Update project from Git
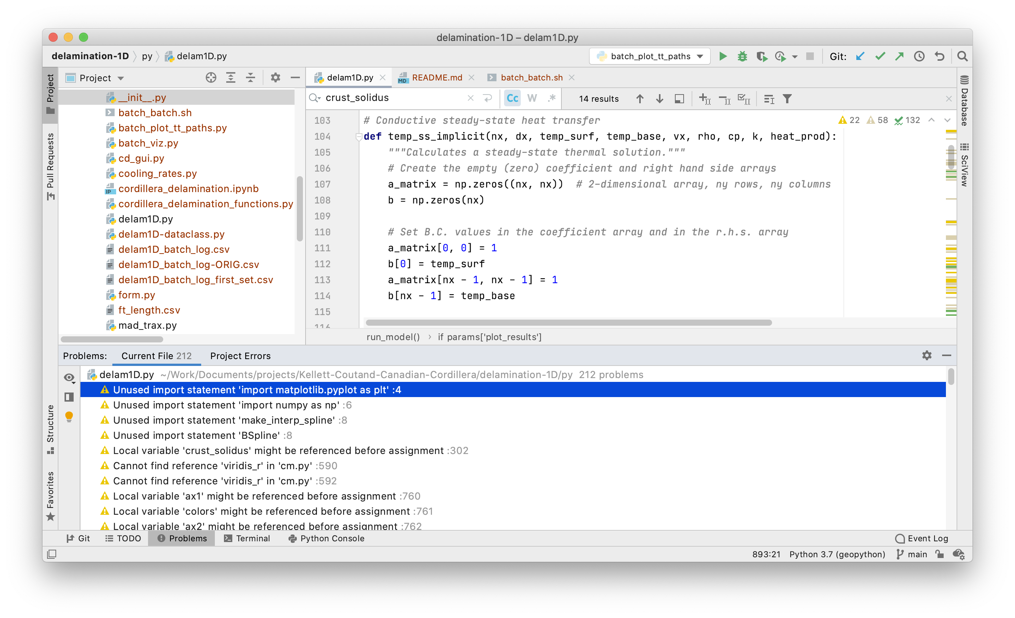This screenshot has height=618, width=1015. point(860,57)
